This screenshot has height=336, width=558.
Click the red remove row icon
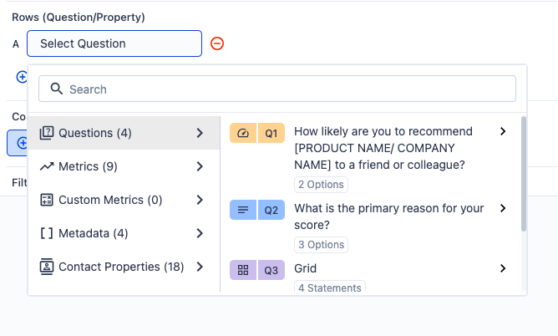coord(217,43)
